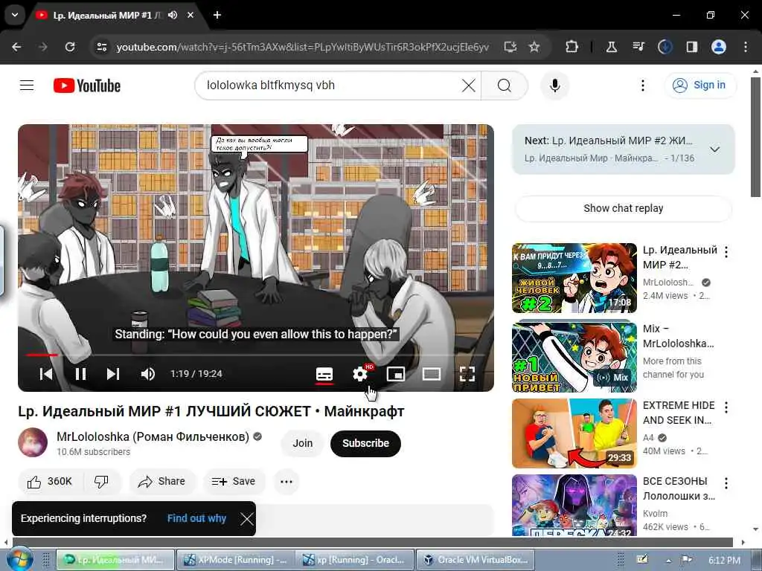
Task: Open options for Идеальный МИР #2 video
Action: (x=726, y=251)
